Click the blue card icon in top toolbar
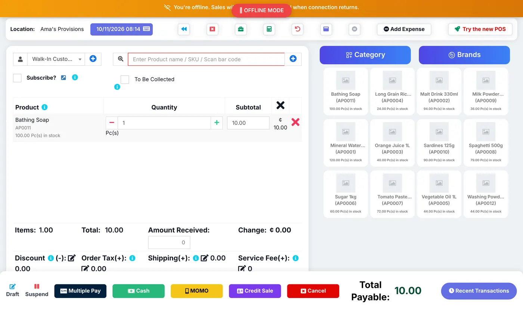Viewport: 523px width, 314px height. click(x=326, y=29)
